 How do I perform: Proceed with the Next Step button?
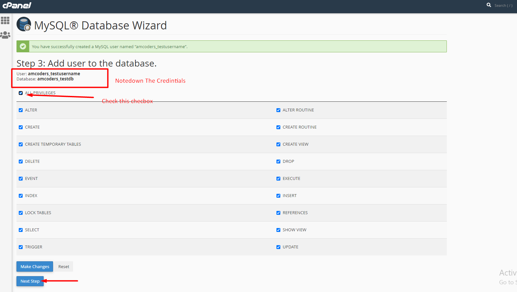coord(30,281)
